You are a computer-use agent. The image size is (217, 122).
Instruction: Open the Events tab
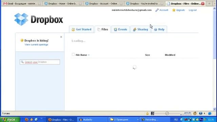pos(120,29)
